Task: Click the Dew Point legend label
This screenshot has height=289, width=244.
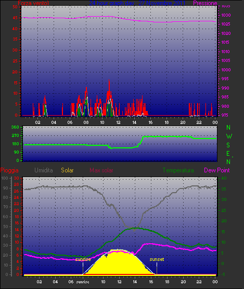Action: tap(217, 170)
